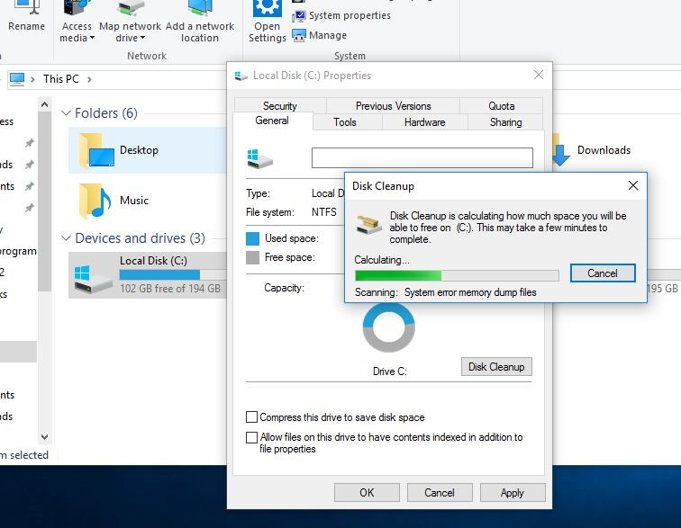681x528 pixels.
Task: Click Cancel at the bottom of Properties dialog
Action: click(x=440, y=492)
